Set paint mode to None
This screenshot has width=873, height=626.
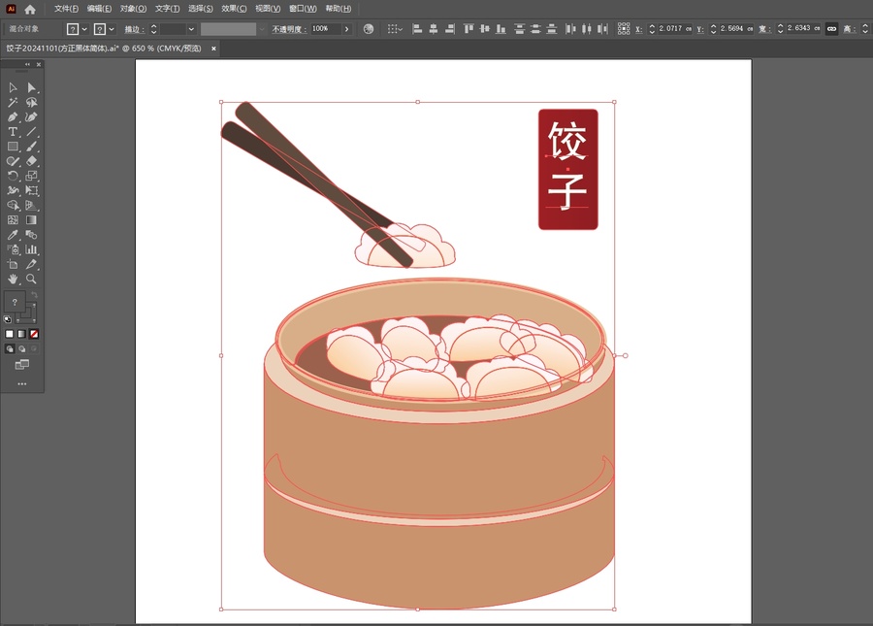pos(34,334)
